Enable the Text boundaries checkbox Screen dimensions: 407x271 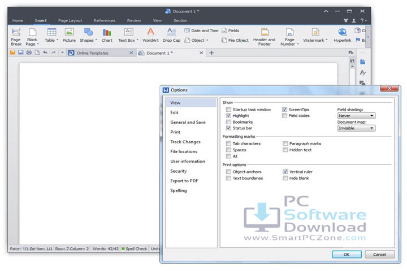pyautogui.click(x=228, y=178)
